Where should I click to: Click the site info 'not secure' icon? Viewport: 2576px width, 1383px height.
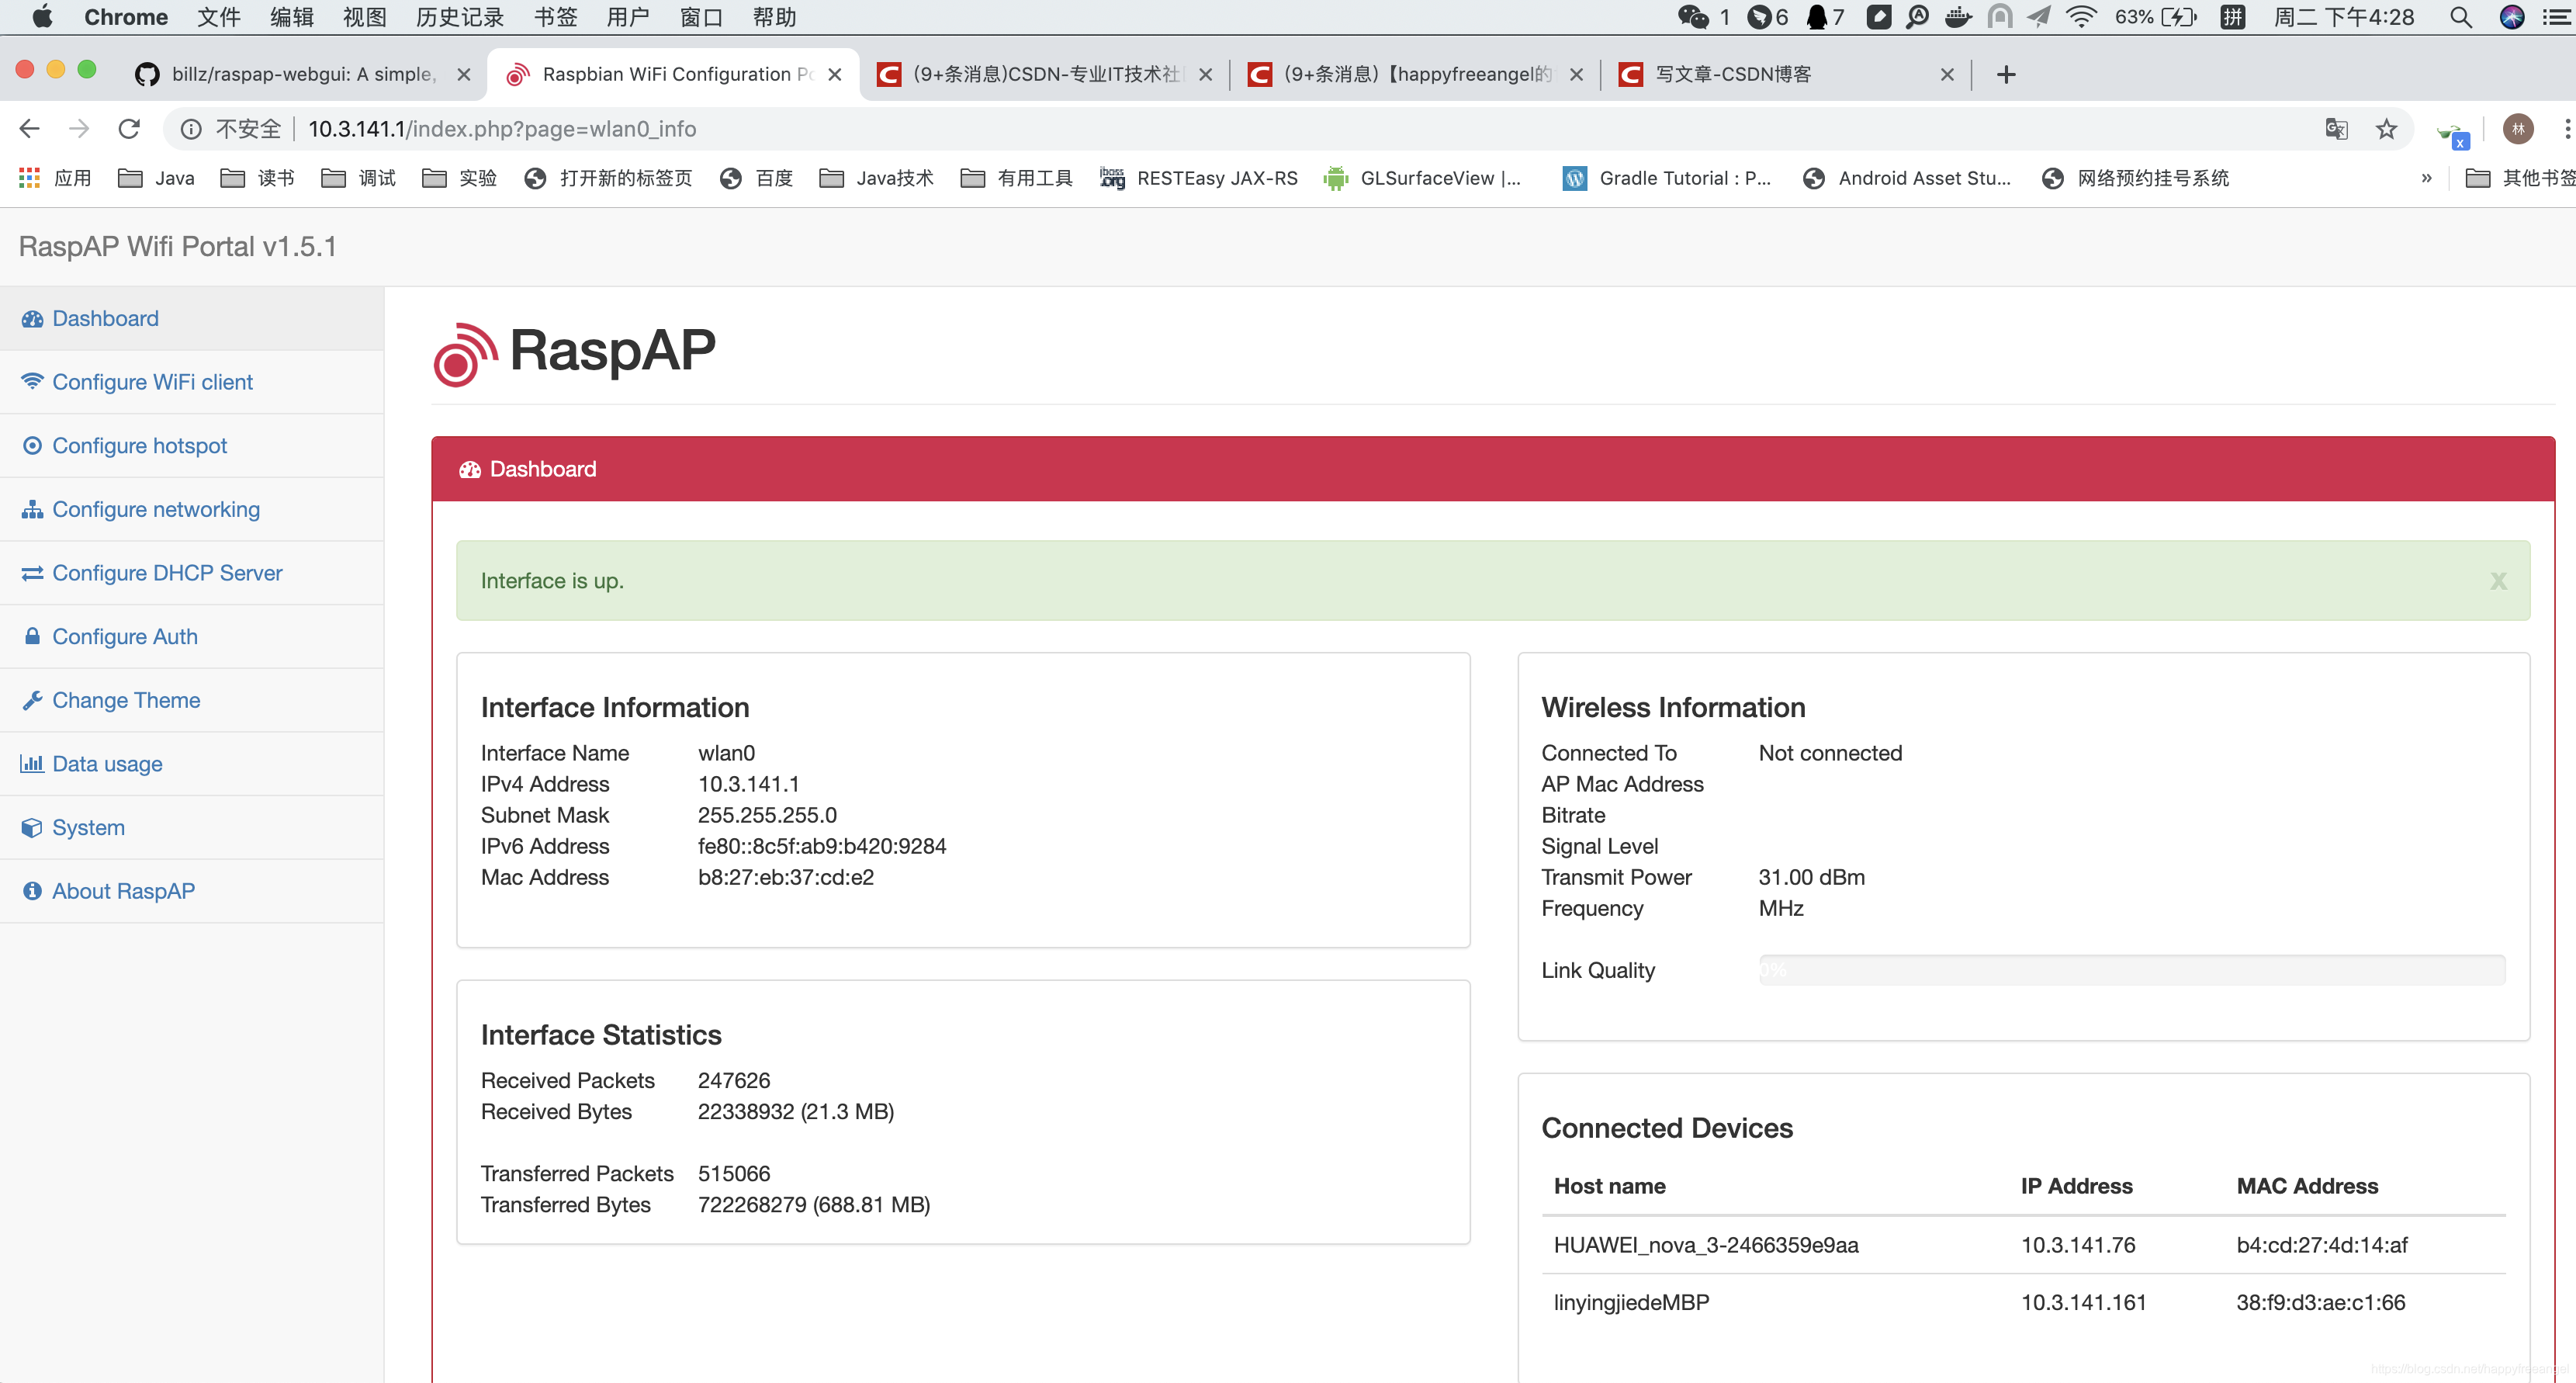click(191, 129)
